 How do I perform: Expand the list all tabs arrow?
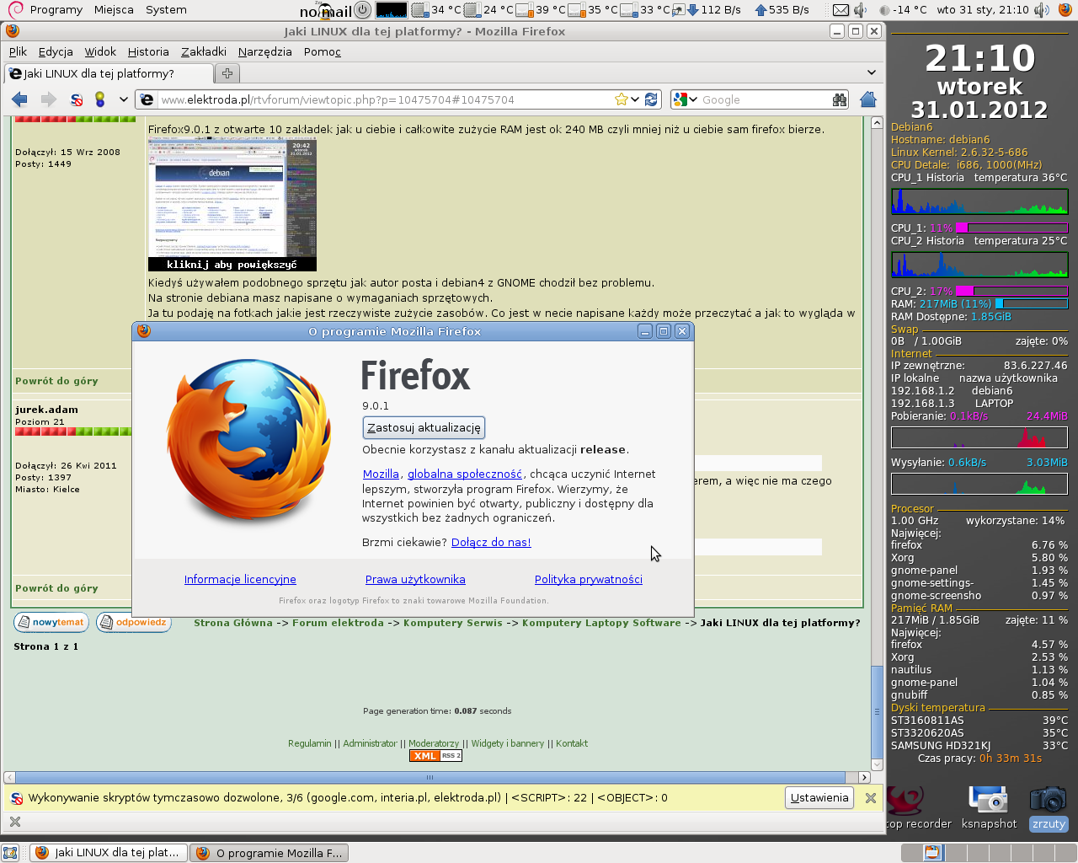[872, 72]
